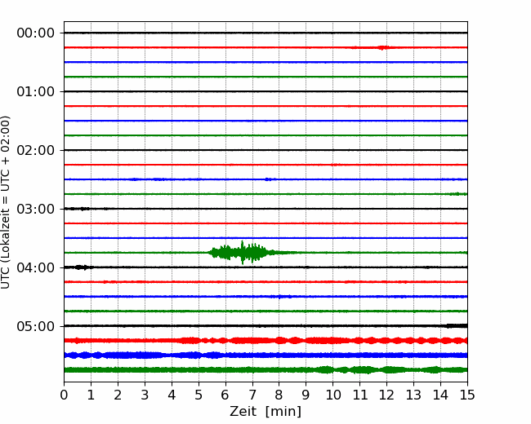Select the x-axis tick label 4

coord(172,395)
